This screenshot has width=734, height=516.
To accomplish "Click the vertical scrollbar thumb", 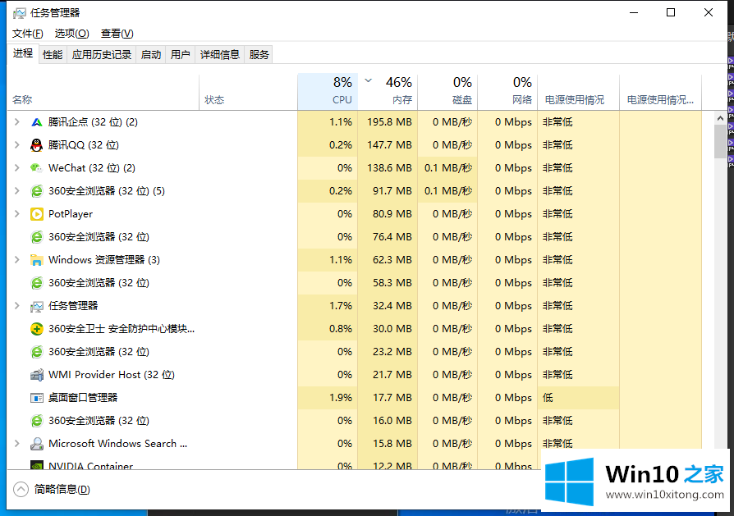I will pyautogui.click(x=720, y=141).
